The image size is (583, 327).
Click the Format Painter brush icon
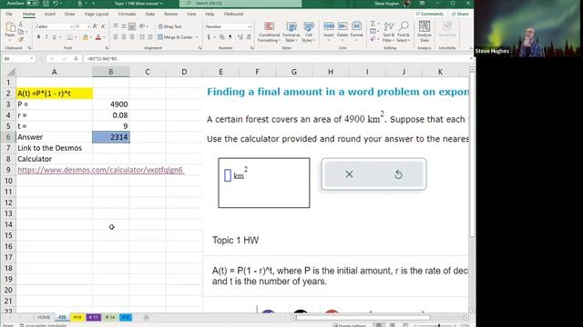pyautogui.click(x=21, y=39)
